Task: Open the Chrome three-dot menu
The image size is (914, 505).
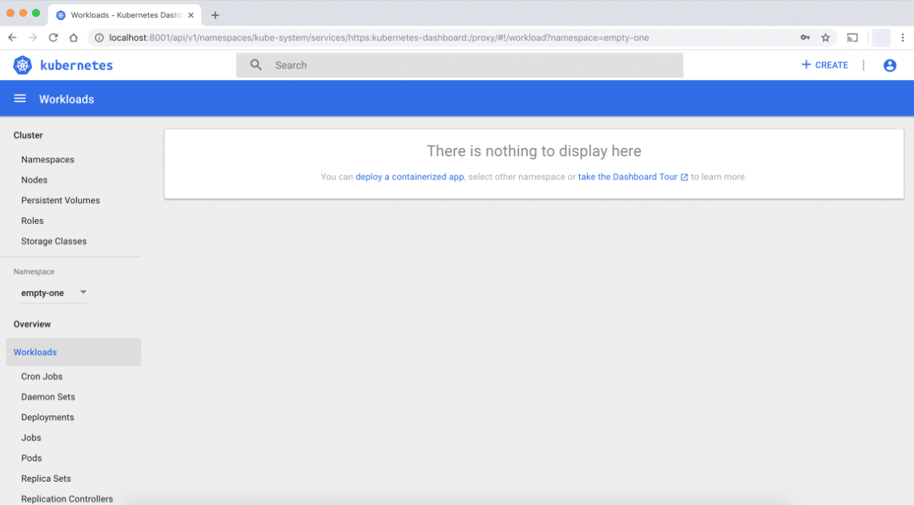Action: pyautogui.click(x=902, y=38)
